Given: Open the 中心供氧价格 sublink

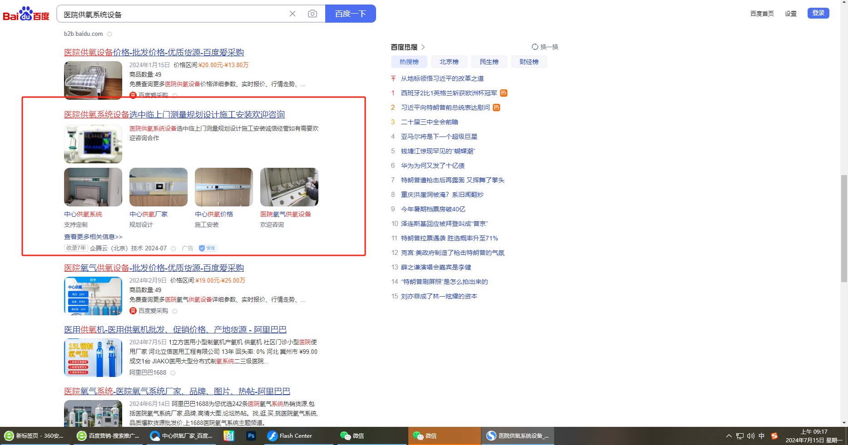Looking at the screenshot, I should tap(214, 214).
